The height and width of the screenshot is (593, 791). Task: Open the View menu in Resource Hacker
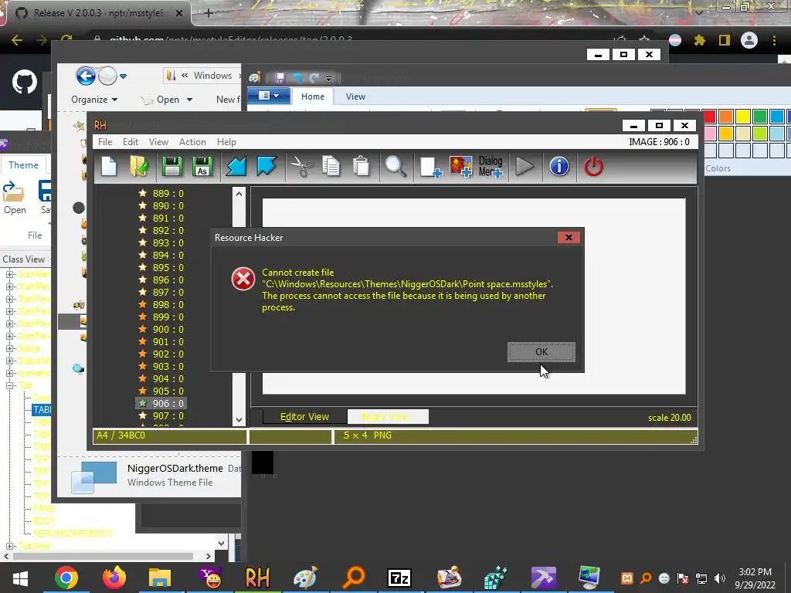pos(158,142)
